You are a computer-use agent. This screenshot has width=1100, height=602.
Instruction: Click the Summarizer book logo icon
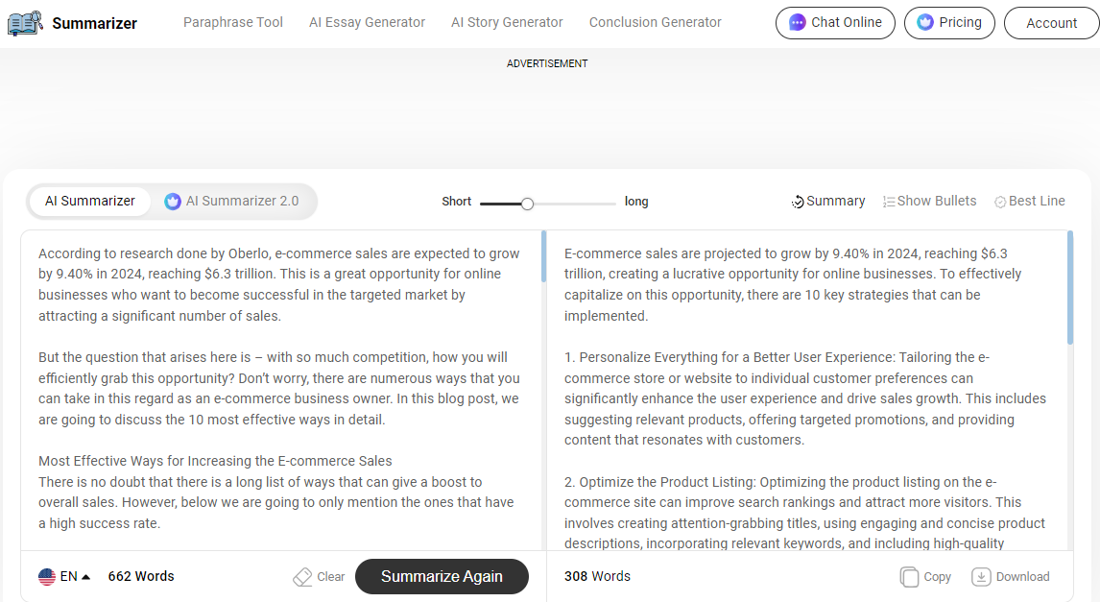click(25, 23)
